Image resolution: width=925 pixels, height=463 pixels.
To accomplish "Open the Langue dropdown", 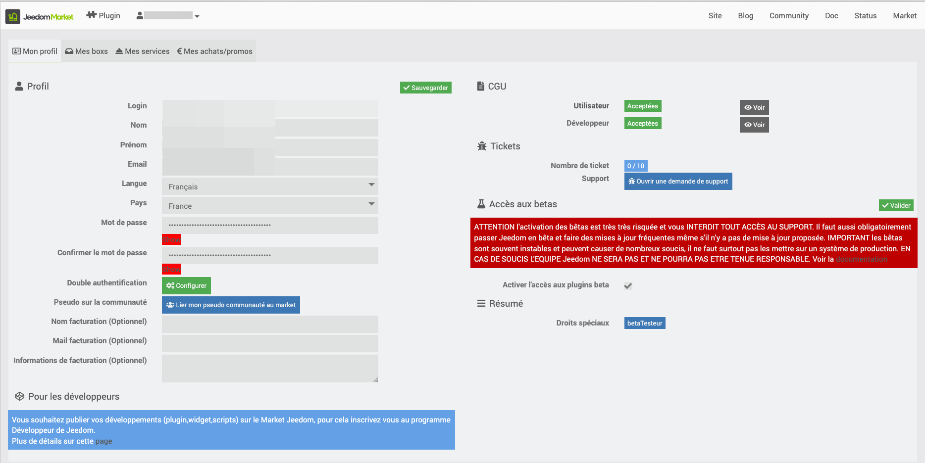I will coord(270,186).
